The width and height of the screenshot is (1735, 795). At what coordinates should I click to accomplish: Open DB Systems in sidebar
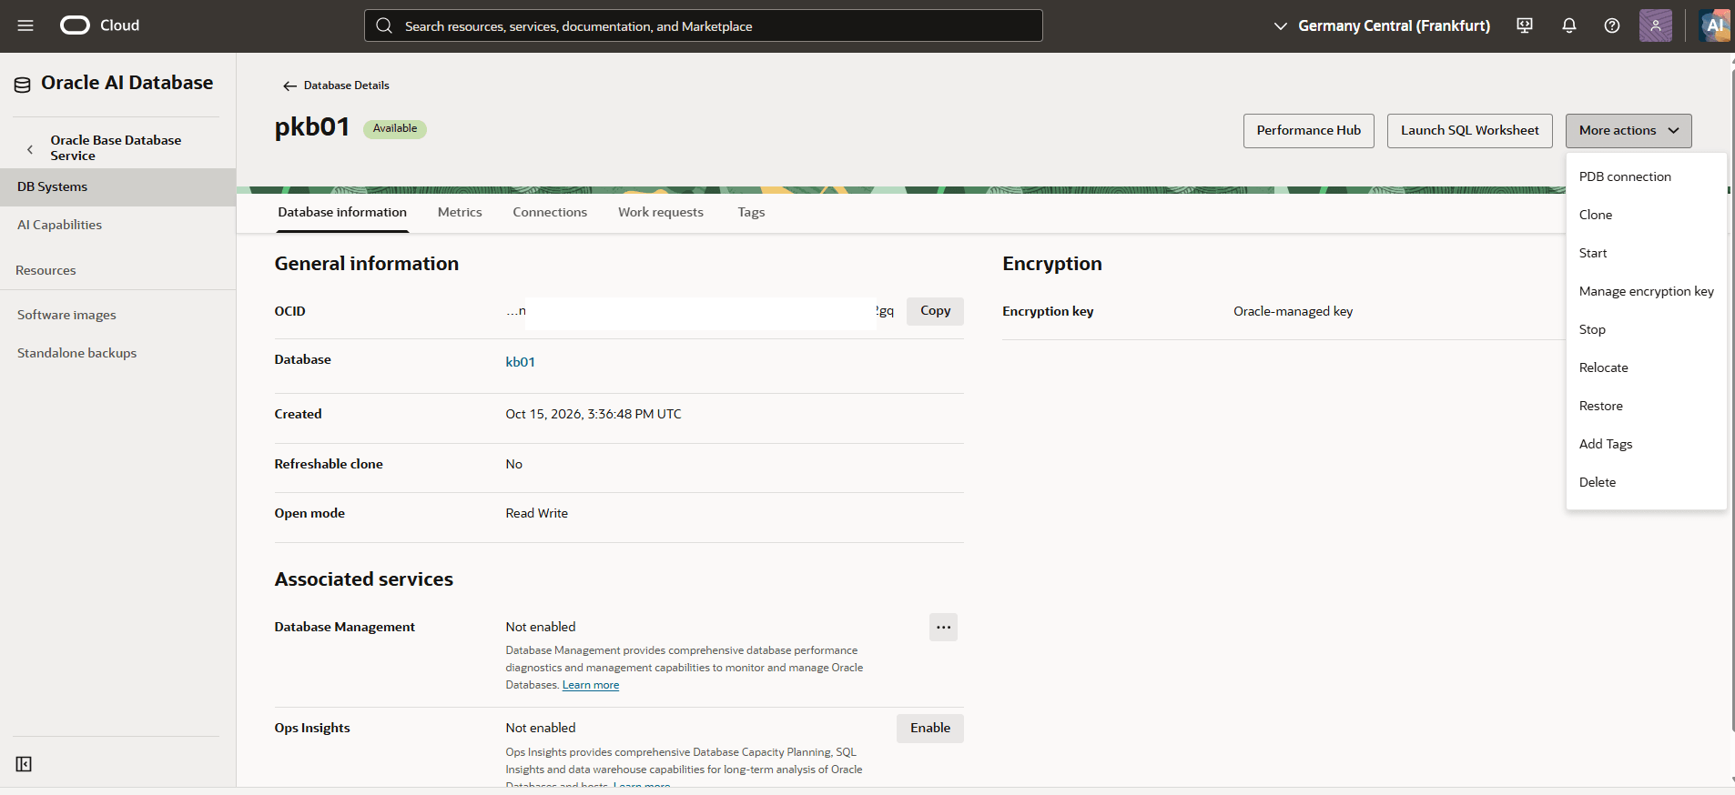(x=117, y=187)
